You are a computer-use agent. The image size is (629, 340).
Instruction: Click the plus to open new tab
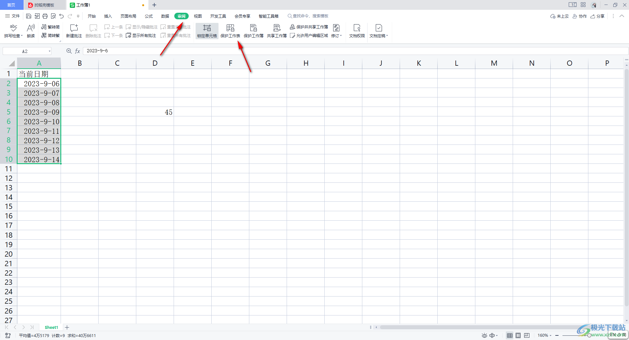pos(154,5)
